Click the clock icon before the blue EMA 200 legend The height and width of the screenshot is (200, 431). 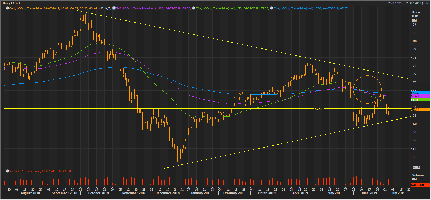pos(271,8)
